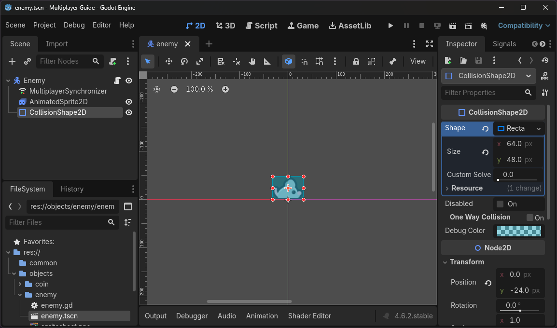The width and height of the screenshot is (557, 328).
Task: Toggle Enemy node visibility eye
Action: click(x=129, y=81)
